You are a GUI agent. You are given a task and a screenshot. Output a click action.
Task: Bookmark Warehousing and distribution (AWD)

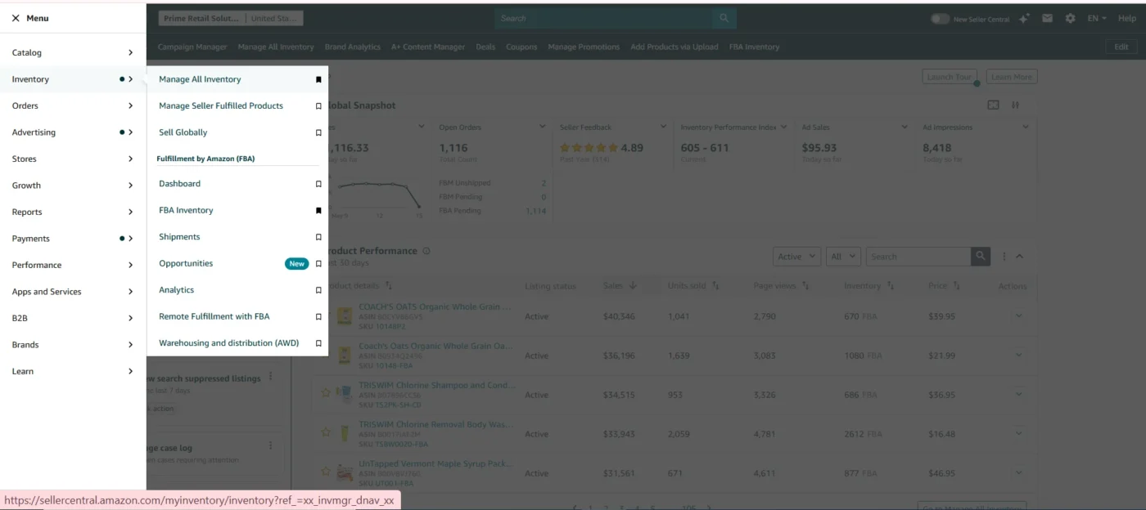coord(318,343)
